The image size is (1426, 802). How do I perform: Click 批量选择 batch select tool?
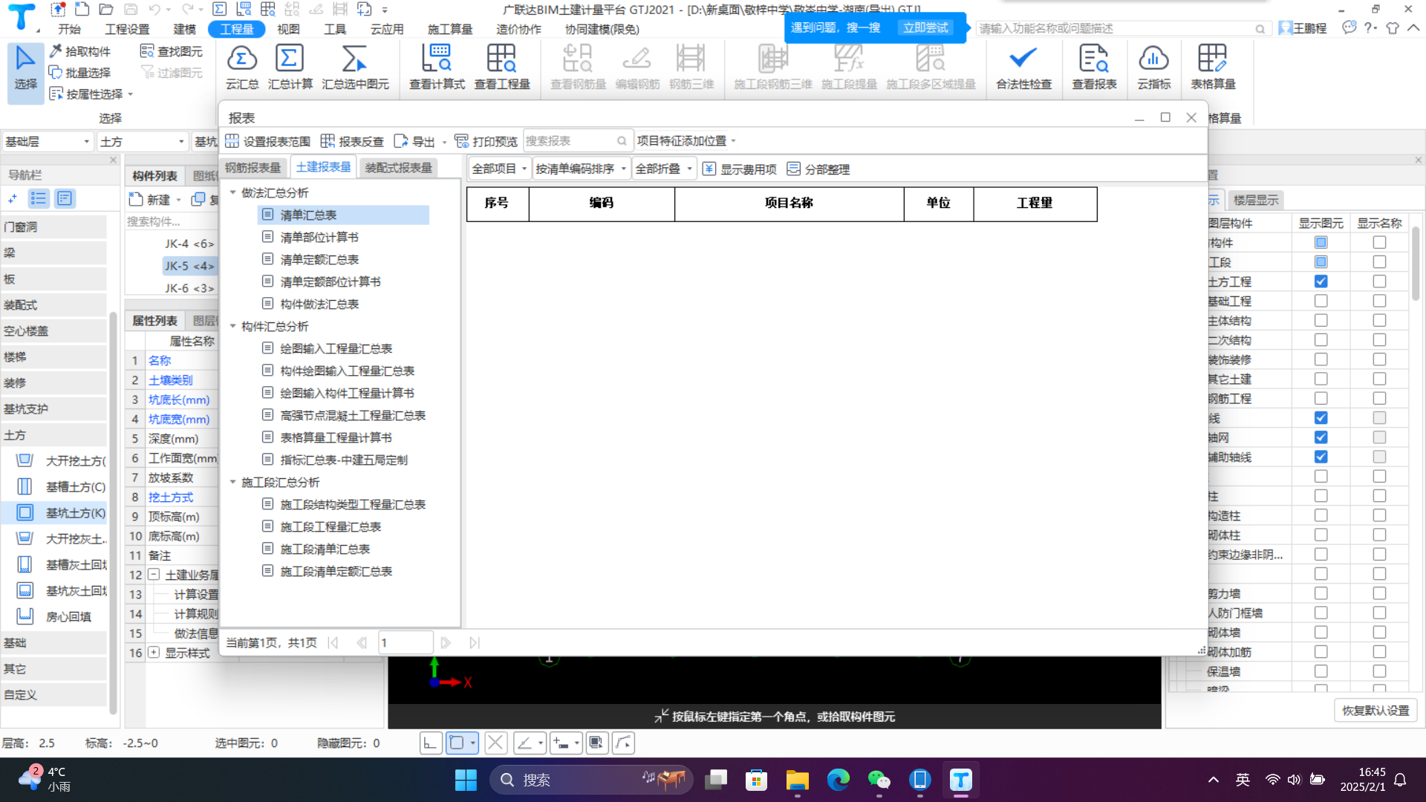coord(80,73)
